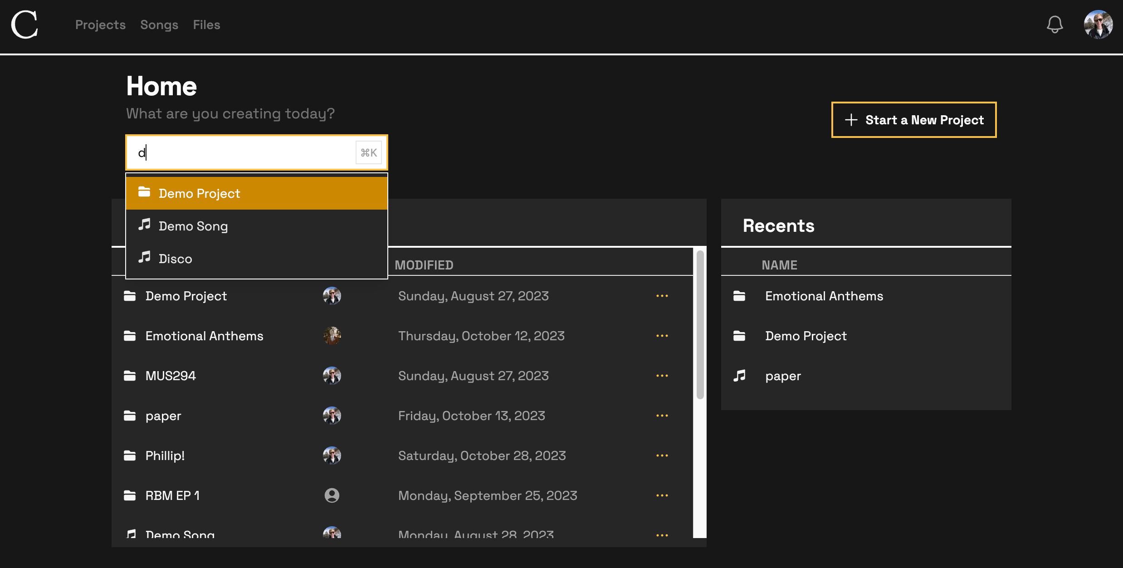The height and width of the screenshot is (568, 1123).
Task: Click the date Friday, October 13, 2023
Action: (472, 416)
